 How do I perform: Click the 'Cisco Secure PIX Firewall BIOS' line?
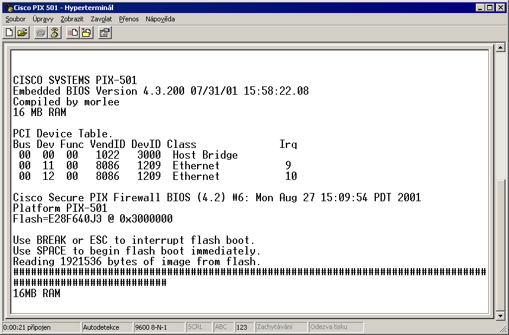(x=217, y=197)
